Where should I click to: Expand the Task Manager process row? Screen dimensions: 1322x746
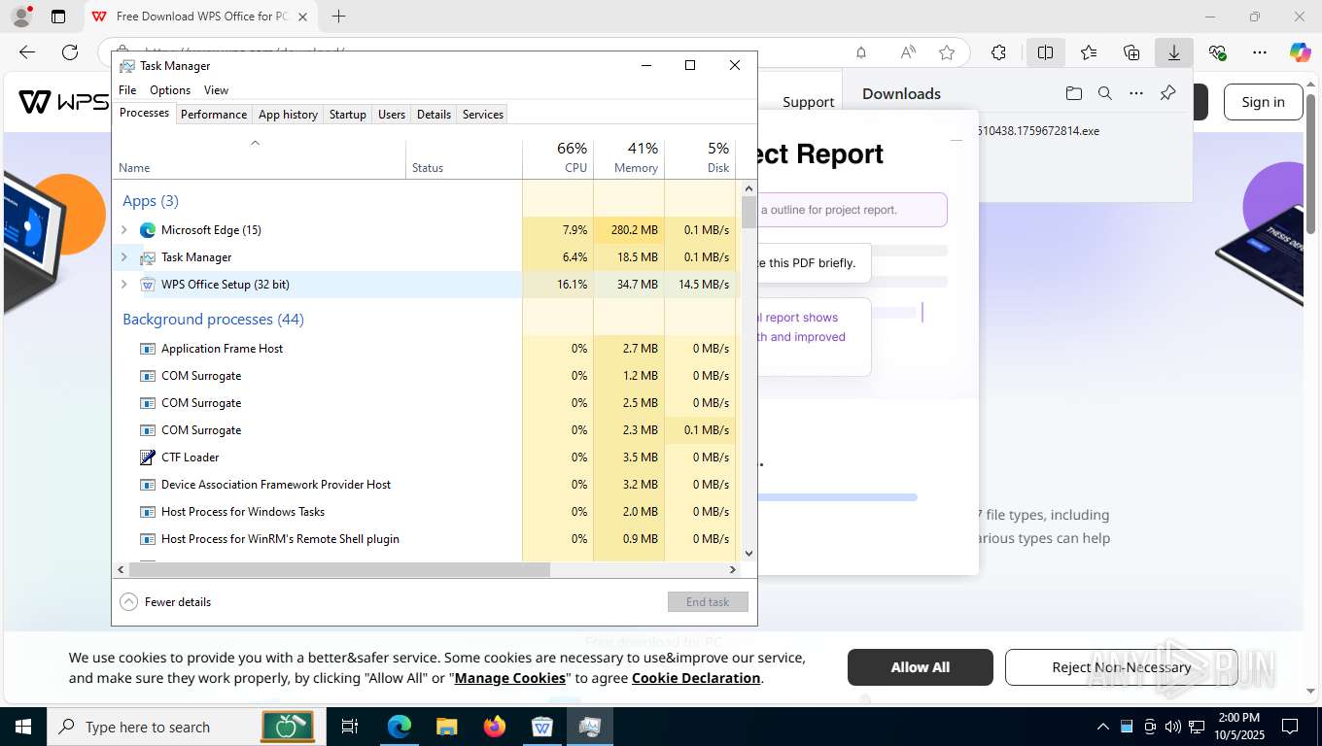pos(123,257)
